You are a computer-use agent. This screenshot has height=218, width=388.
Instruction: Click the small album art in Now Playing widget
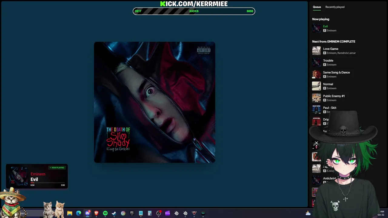point(18,177)
